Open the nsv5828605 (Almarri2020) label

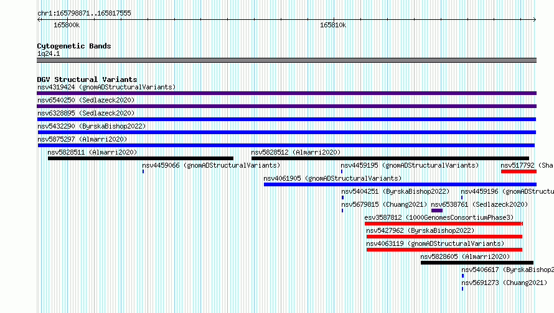(465, 256)
